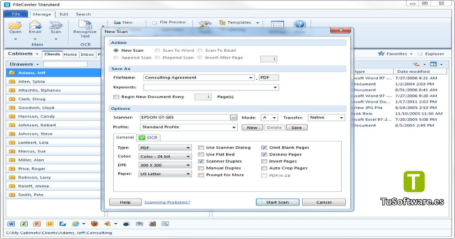Click the Templates icon in the ribbon

222,22
